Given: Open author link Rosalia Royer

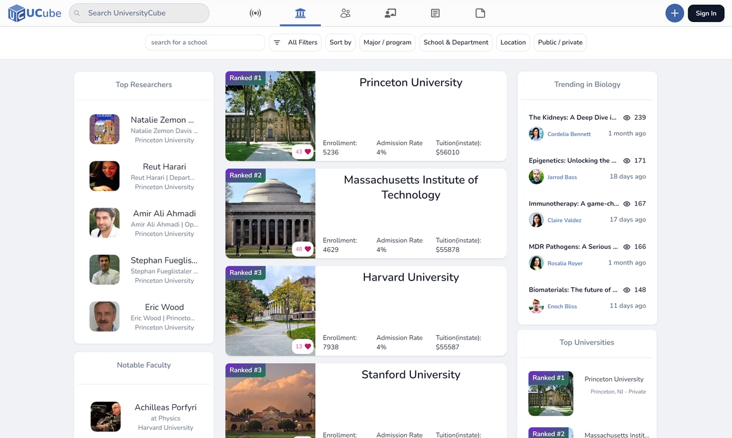Looking at the screenshot, I should pos(565,263).
